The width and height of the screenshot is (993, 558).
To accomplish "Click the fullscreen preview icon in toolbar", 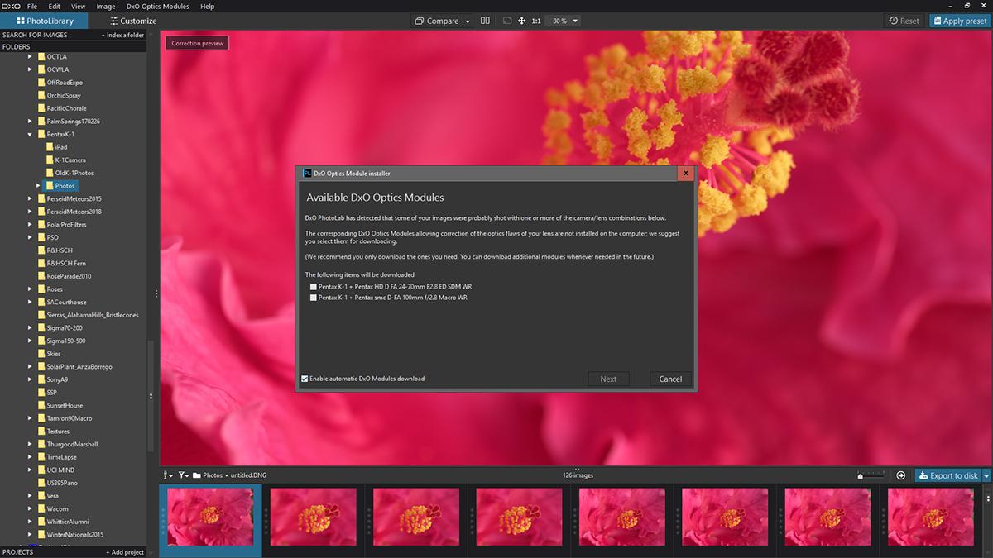I will point(505,21).
